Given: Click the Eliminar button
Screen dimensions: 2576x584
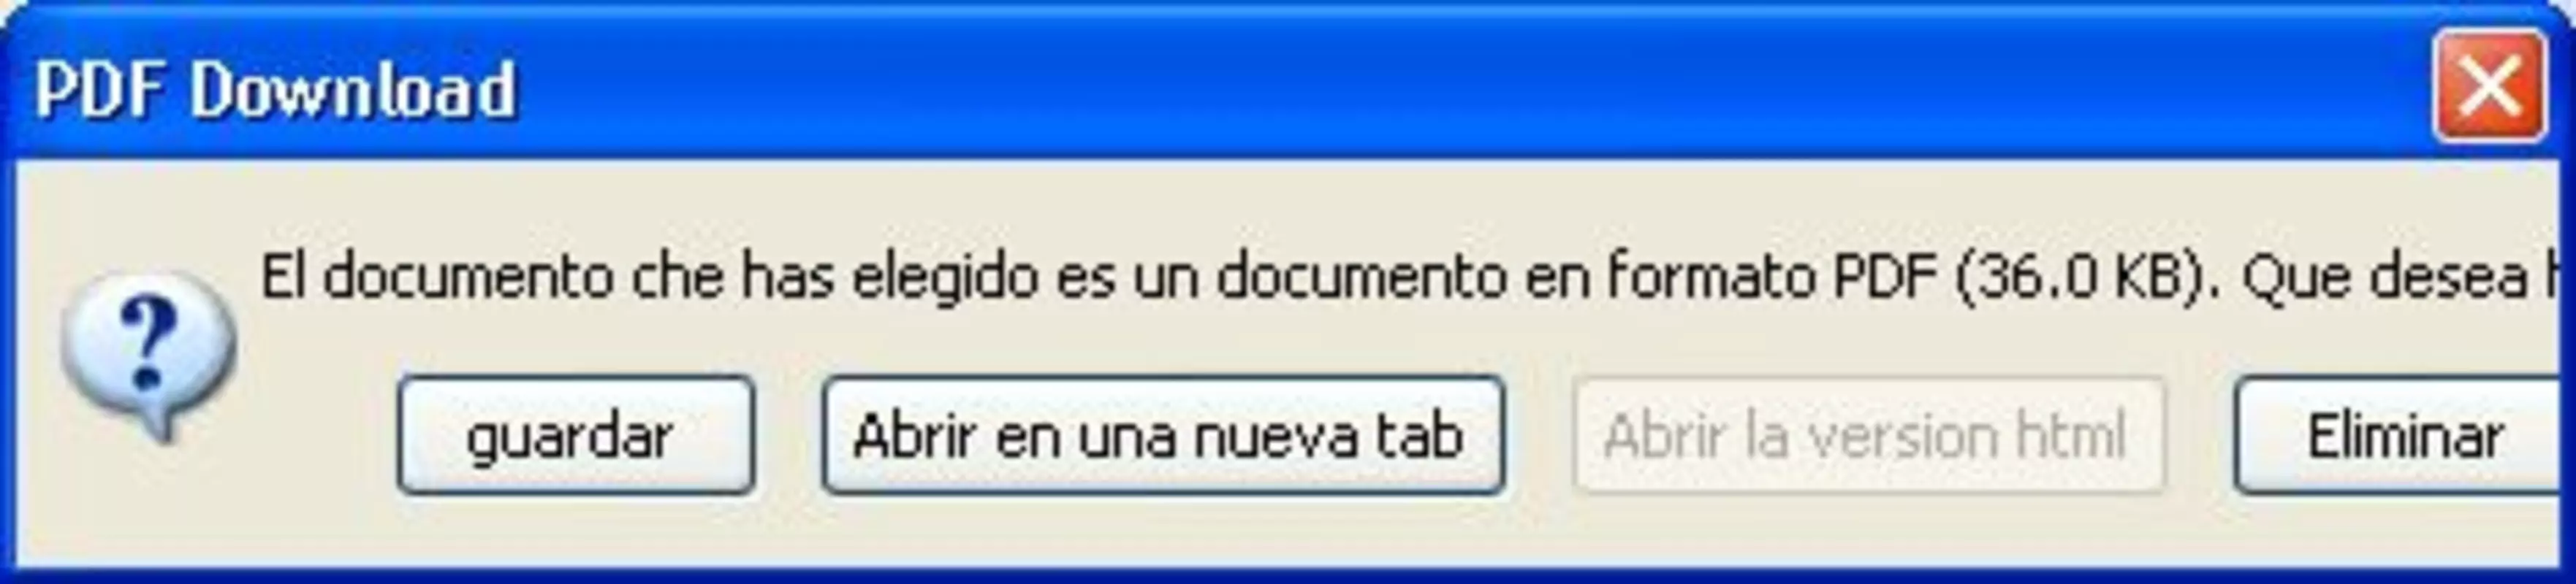Looking at the screenshot, I should (2403, 435).
